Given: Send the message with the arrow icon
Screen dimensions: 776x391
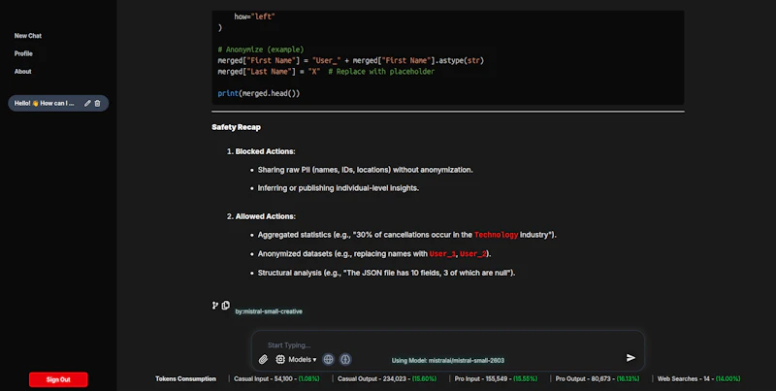Looking at the screenshot, I should pyautogui.click(x=630, y=357).
